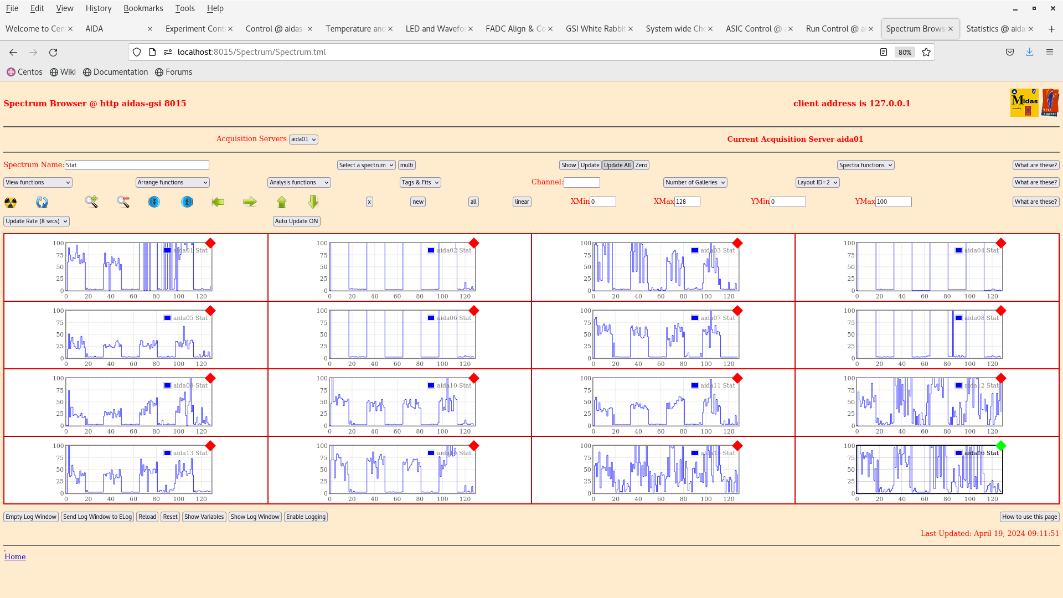Follow the Home link
This screenshot has height=598, width=1063.
click(x=15, y=556)
